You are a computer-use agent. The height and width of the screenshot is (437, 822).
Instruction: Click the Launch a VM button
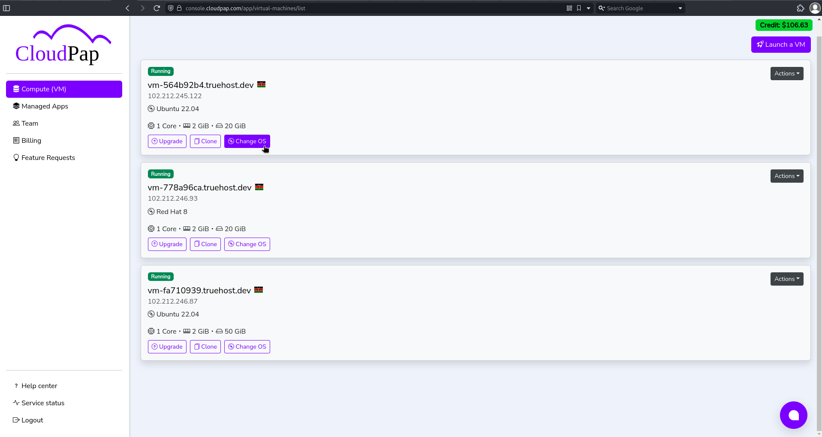pyautogui.click(x=780, y=45)
